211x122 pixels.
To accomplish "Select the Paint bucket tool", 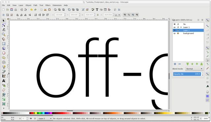I will click(x=4, y=95).
